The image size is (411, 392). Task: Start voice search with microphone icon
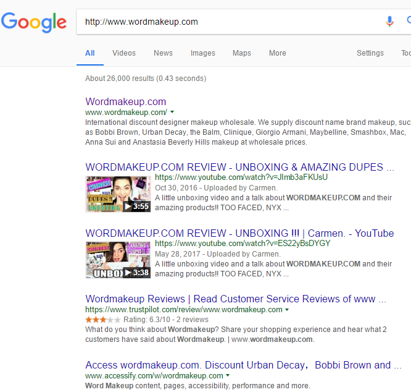tap(389, 21)
